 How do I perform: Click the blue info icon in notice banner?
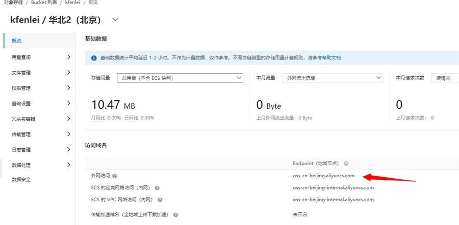[x=94, y=58]
